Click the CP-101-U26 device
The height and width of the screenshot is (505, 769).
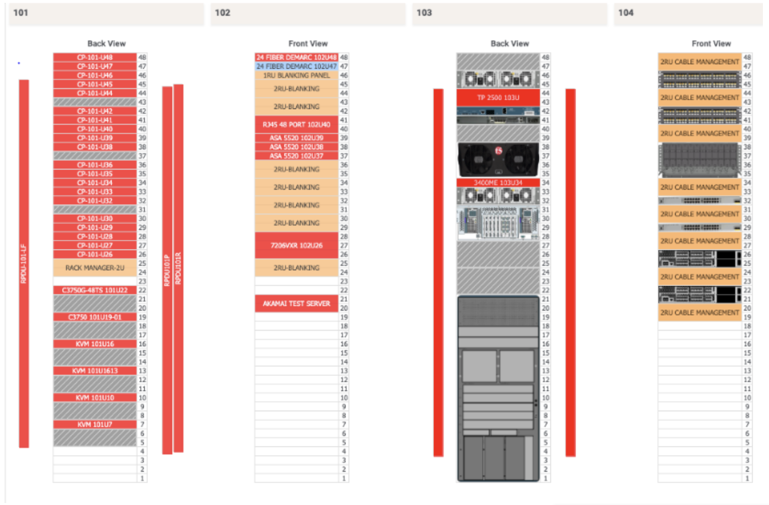[95, 255]
